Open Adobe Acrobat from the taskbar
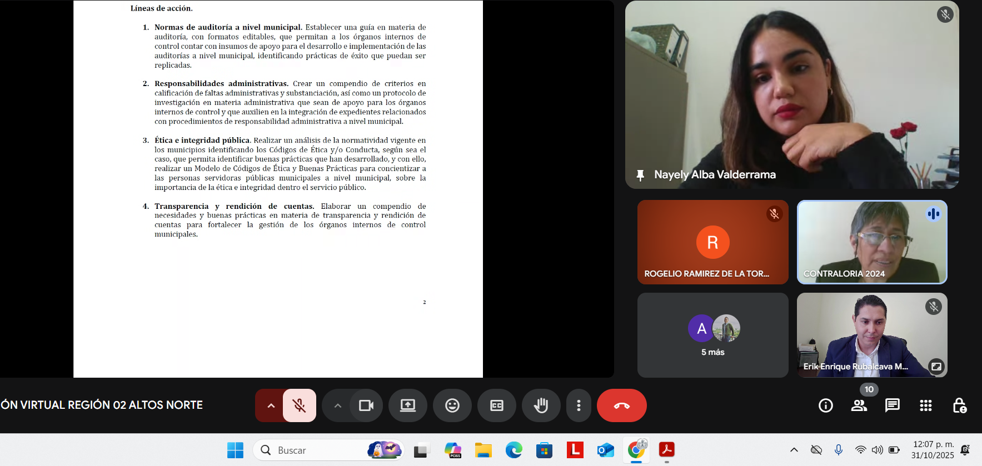The width and height of the screenshot is (982, 466). [666, 449]
